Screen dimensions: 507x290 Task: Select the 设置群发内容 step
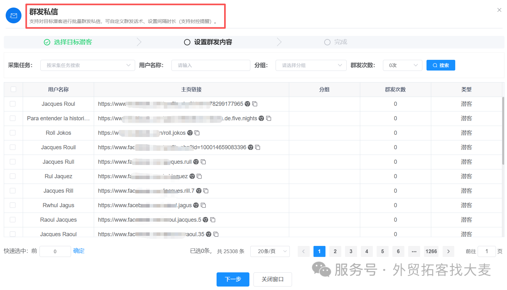208,42
